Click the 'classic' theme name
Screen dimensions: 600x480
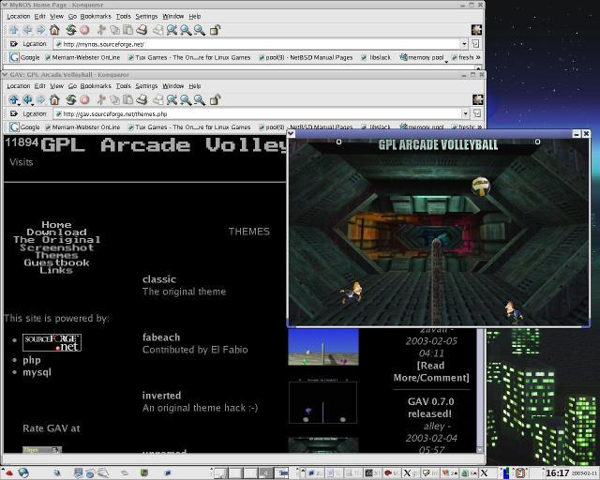159,279
